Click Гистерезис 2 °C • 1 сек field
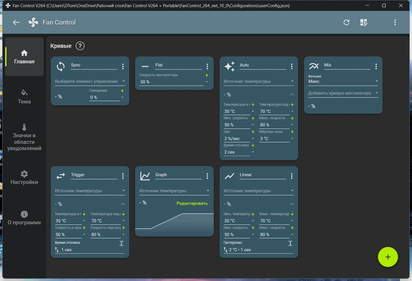 point(259,250)
